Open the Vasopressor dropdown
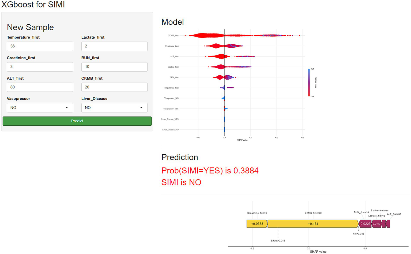 pos(40,108)
